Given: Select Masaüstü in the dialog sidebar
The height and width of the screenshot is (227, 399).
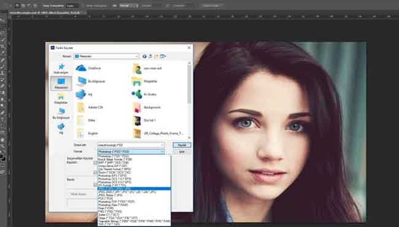Looking at the screenshot, I should point(61,83).
